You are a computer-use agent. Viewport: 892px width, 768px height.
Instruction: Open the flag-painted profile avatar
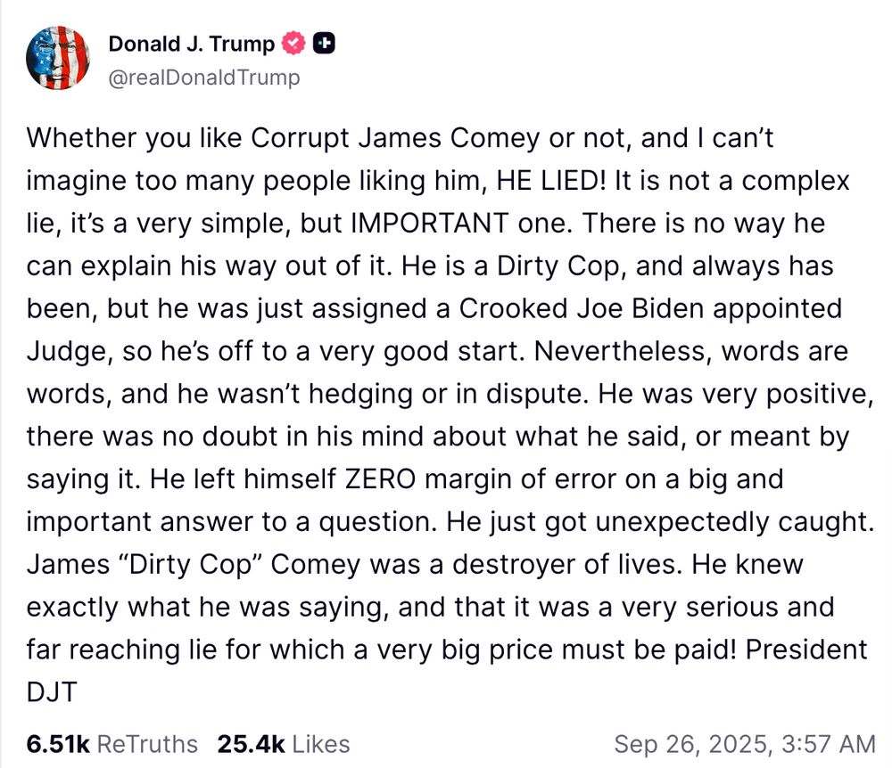(x=58, y=58)
